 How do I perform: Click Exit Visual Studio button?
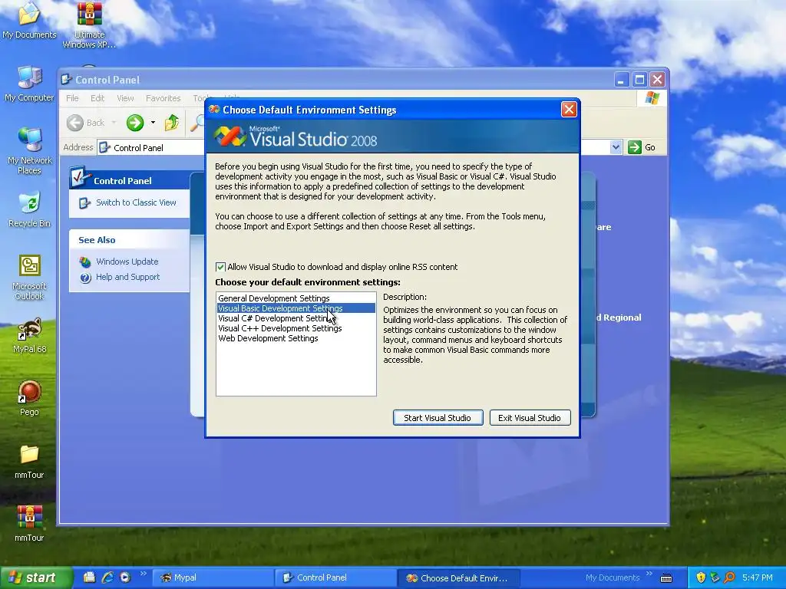tap(530, 418)
